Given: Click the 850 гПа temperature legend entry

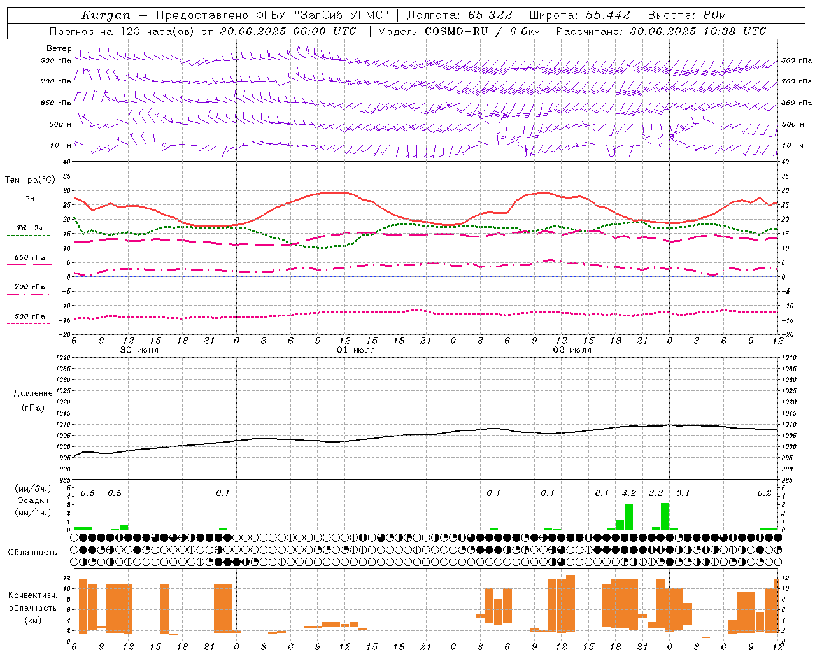Looking at the screenshot, I should 30,258.
